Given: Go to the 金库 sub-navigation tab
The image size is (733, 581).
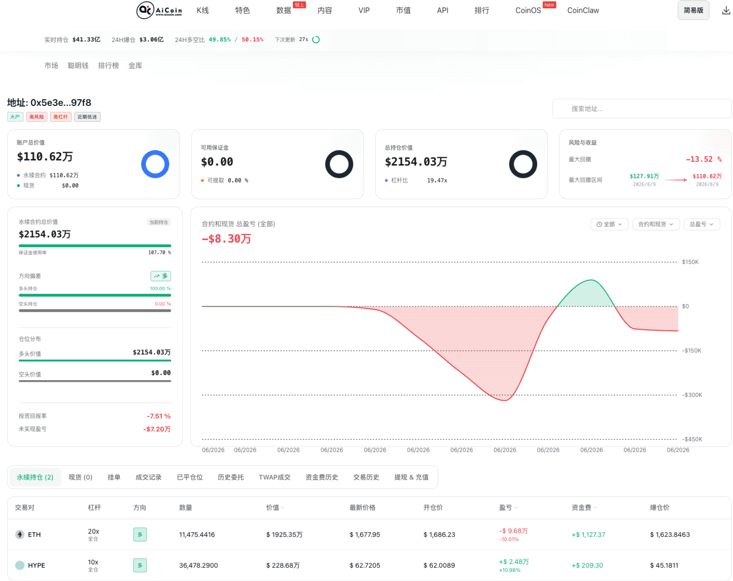Looking at the screenshot, I should (135, 66).
